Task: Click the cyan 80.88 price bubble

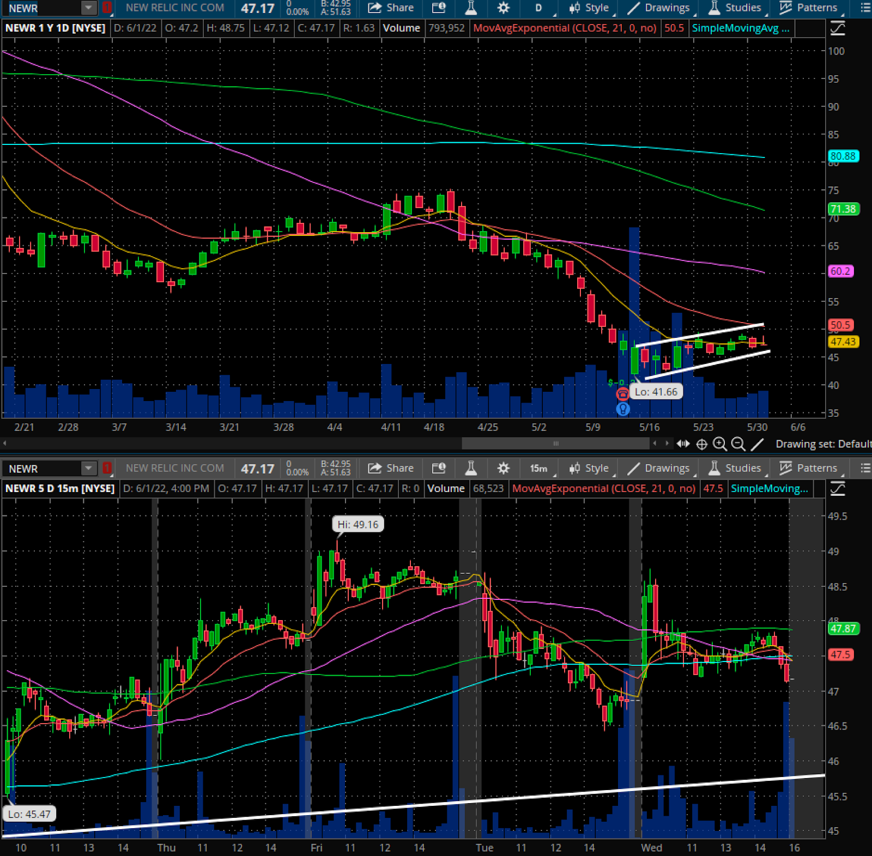Action: (x=843, y=156)
